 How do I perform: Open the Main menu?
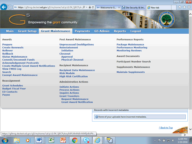(10, 31)
